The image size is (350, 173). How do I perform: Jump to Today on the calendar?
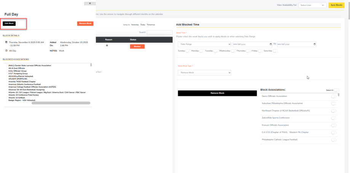click(143, 25)
